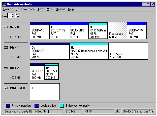Screen dimensions: 157x116
Task: Open the Options menu
Action: click(60, 9)
